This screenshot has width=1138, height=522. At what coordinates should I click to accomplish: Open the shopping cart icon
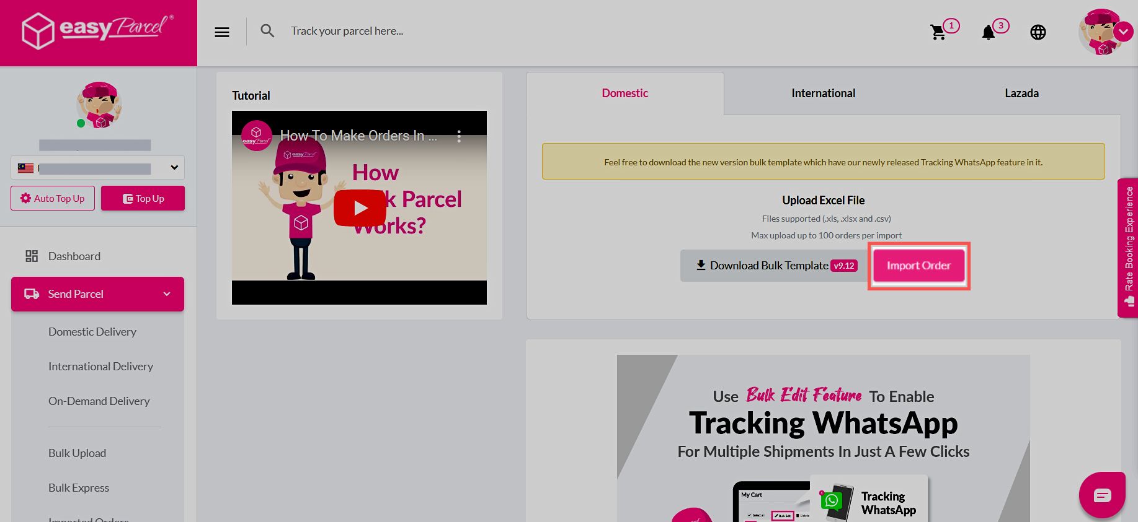click(938, 32)
